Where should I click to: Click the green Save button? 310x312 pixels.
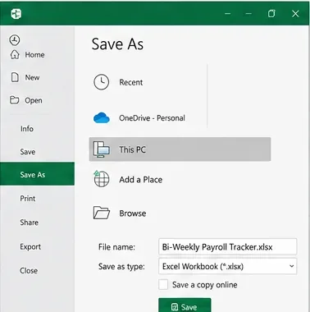185,305
